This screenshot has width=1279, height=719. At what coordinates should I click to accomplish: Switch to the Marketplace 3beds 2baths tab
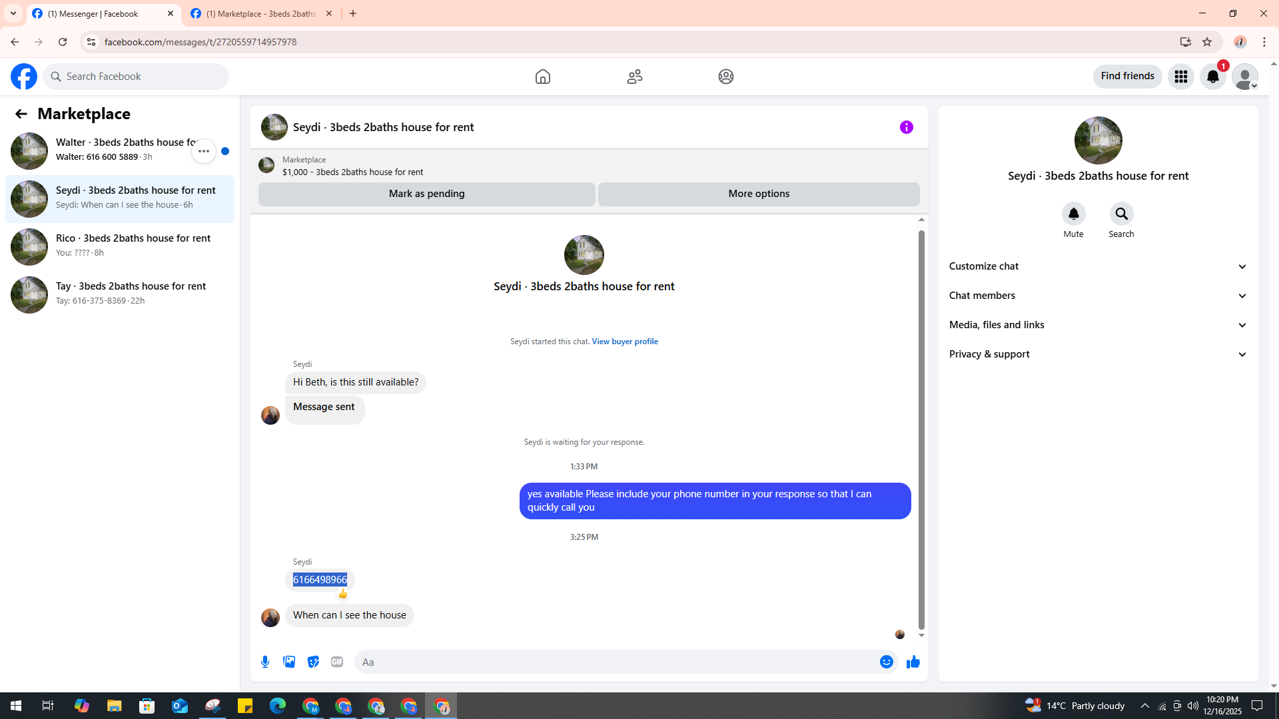click(x=262, y=13)
